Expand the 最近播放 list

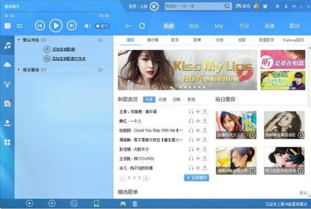pos(19,70)
